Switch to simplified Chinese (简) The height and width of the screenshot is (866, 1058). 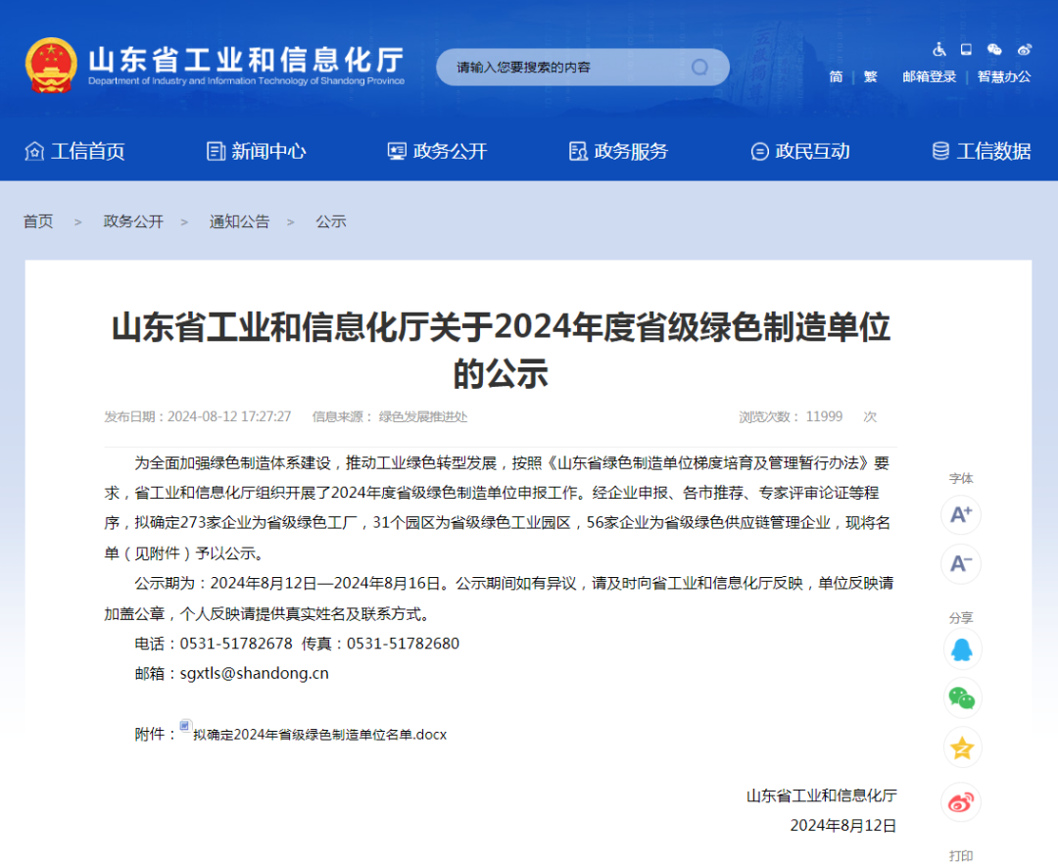coord(836,76)
